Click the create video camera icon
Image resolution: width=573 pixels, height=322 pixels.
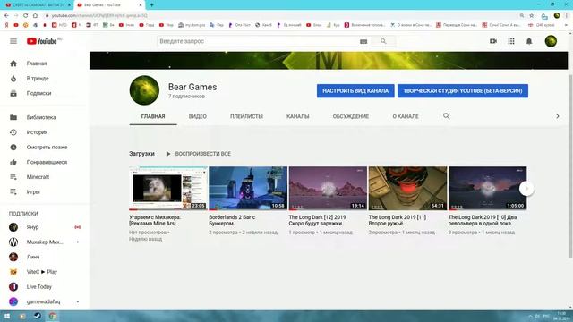(493, 41)
